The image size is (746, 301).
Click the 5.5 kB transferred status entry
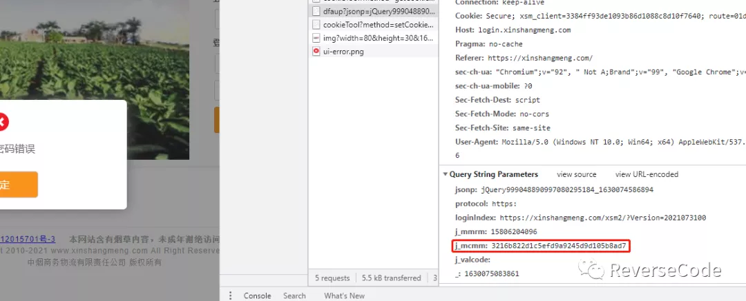[x=391, y=278]
